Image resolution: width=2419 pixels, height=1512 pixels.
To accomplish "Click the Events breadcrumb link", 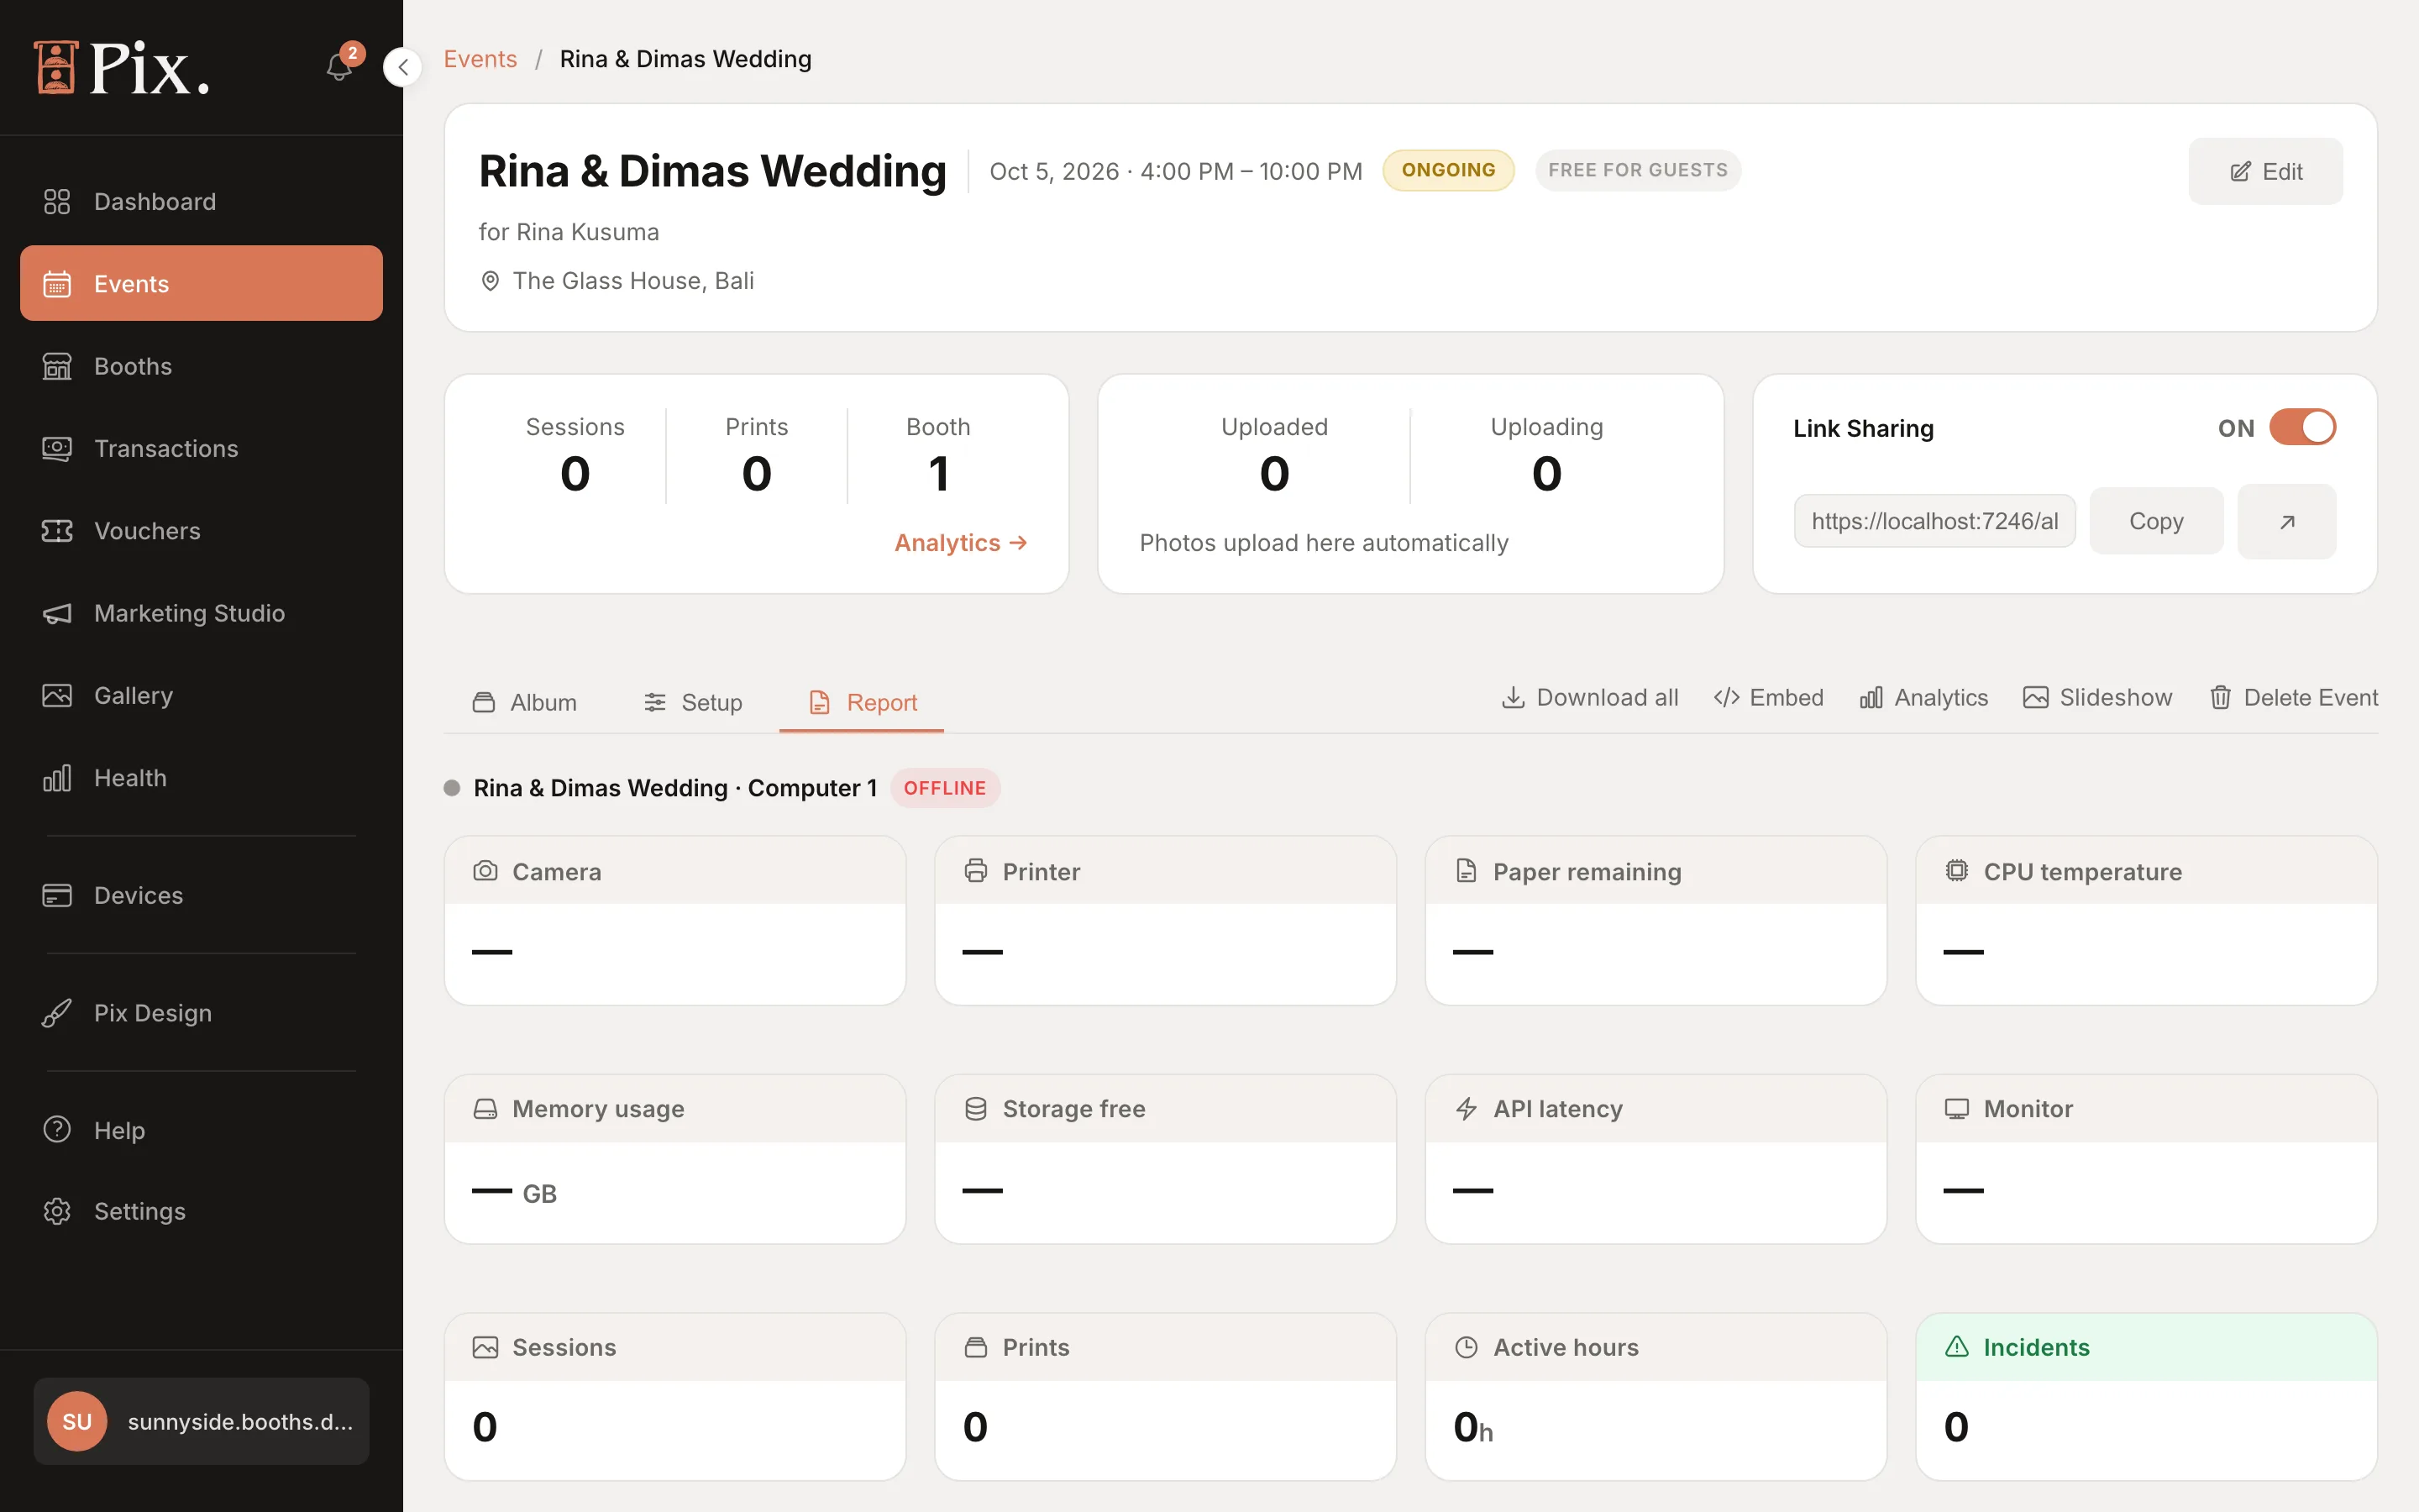I will pos(480,59).
